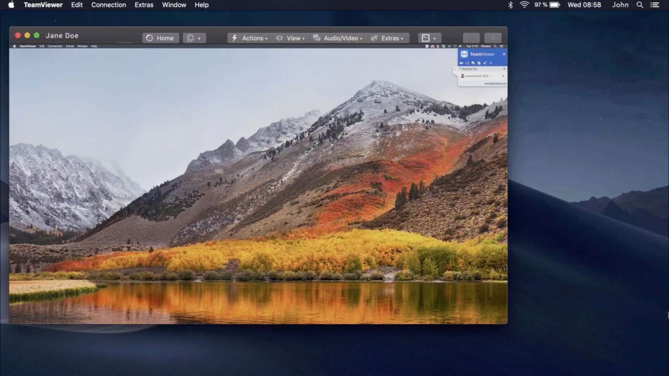Click the first blank toolbar button right of terminal dropdown

click(x=471, y=38)
